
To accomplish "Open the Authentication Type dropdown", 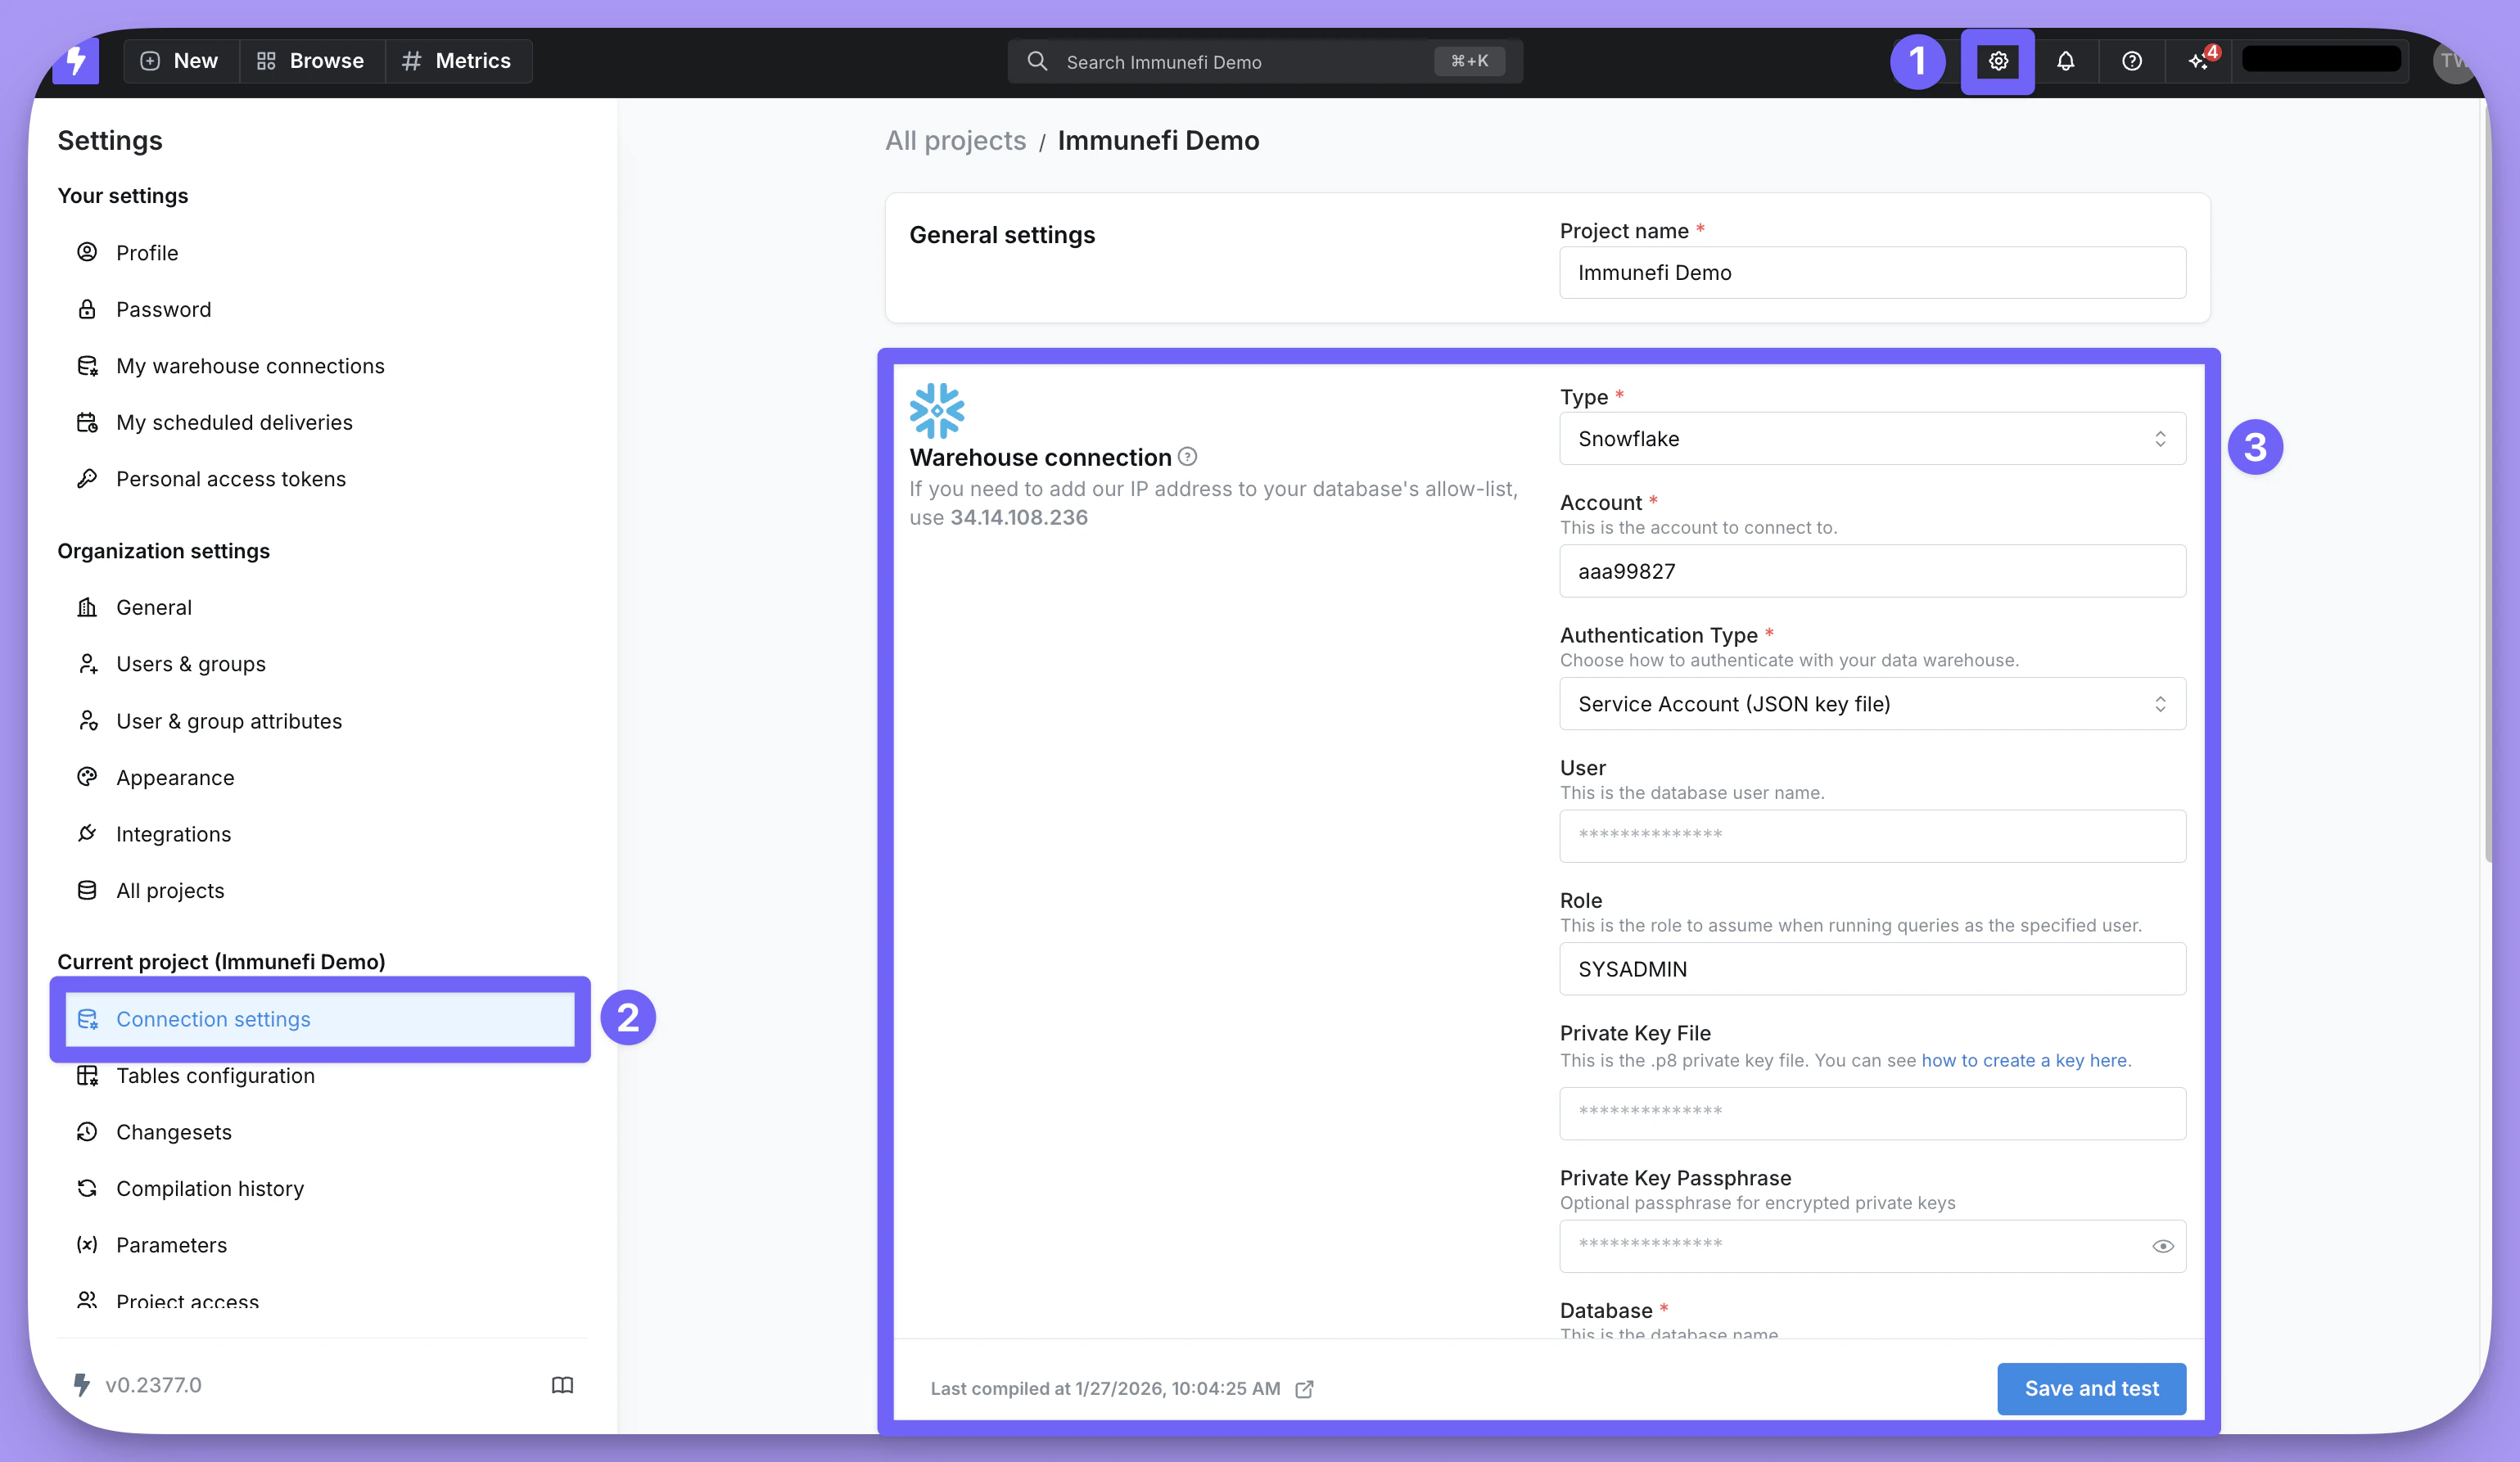I will [1872, 704].
